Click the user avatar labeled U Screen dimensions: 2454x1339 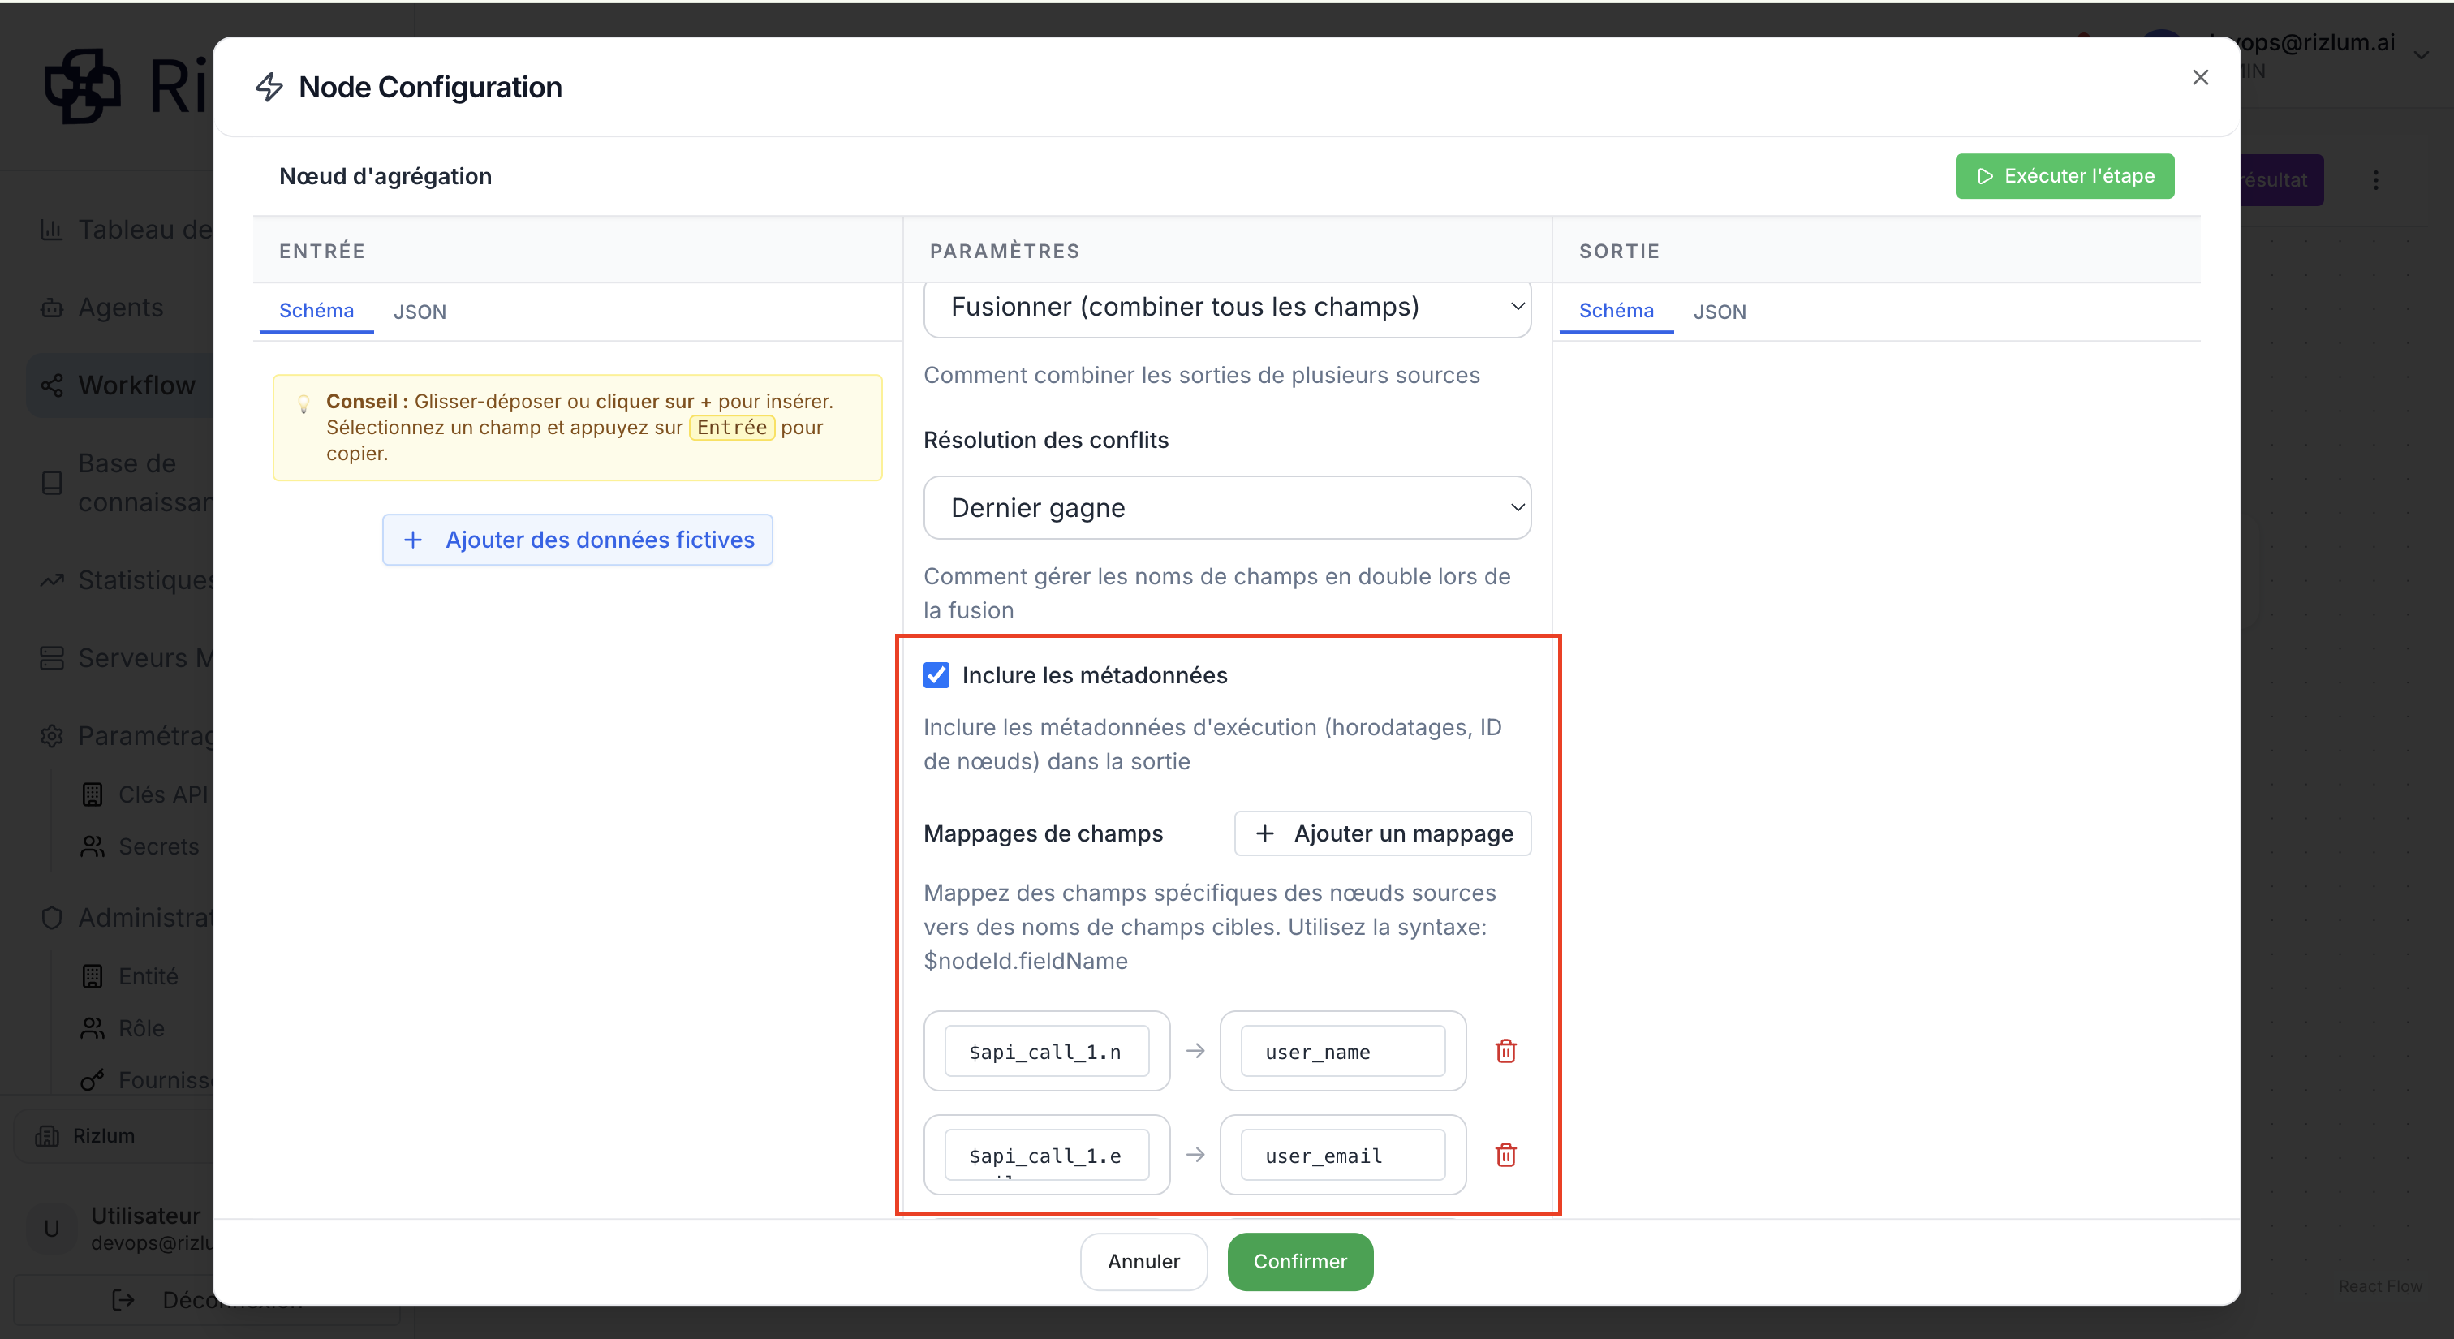point(51,1229)
